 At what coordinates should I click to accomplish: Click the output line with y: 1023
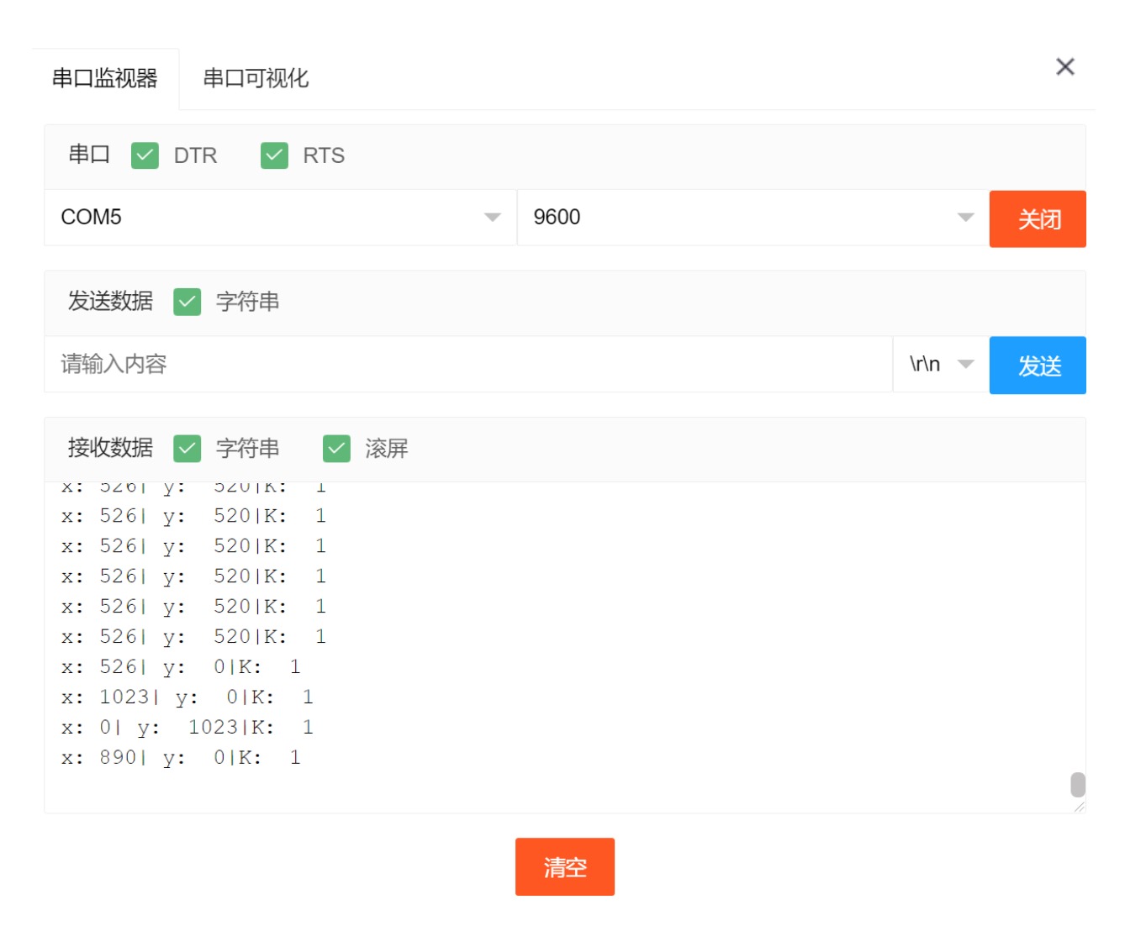coord(187,728)
